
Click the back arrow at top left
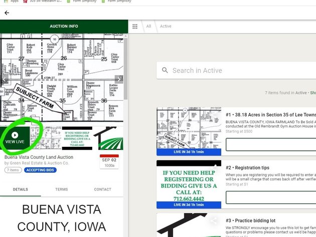(7, 13)
